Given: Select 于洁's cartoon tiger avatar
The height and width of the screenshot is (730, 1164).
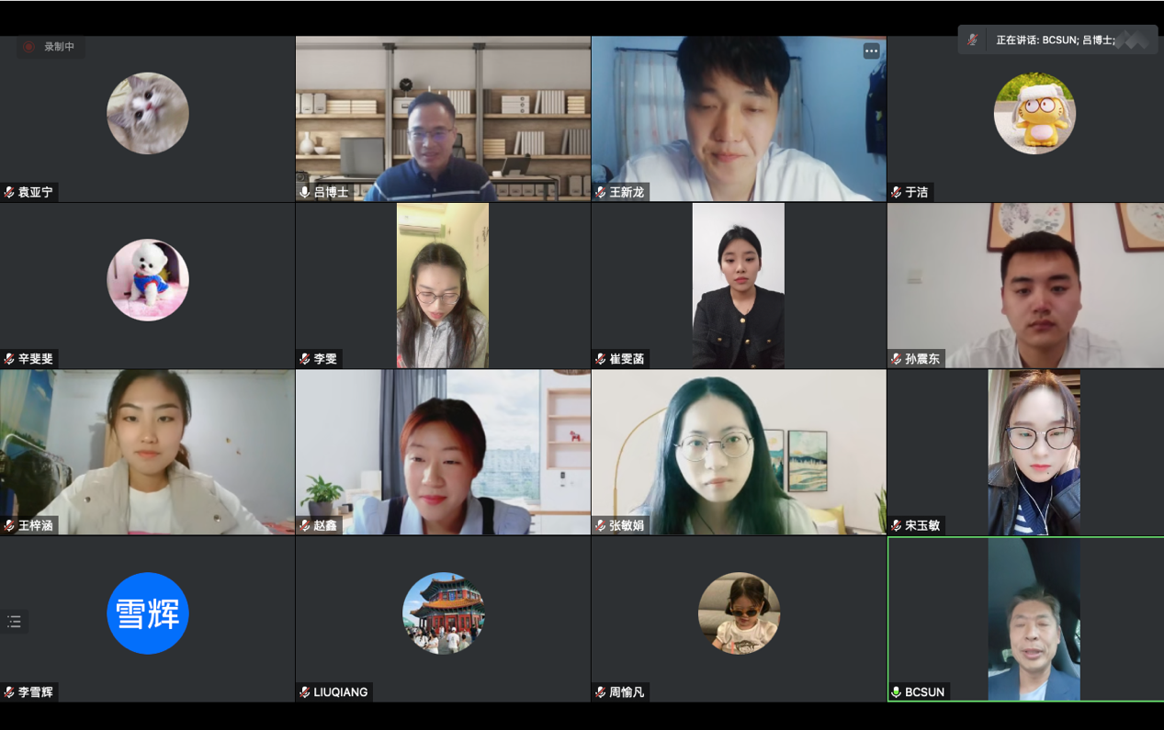Looking at the screenshot, I should click(x=1034, y=114).
